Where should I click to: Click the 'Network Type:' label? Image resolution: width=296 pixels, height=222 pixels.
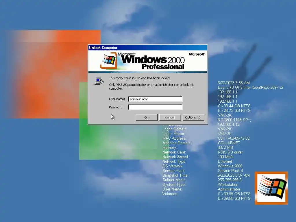tap(174, 161)
